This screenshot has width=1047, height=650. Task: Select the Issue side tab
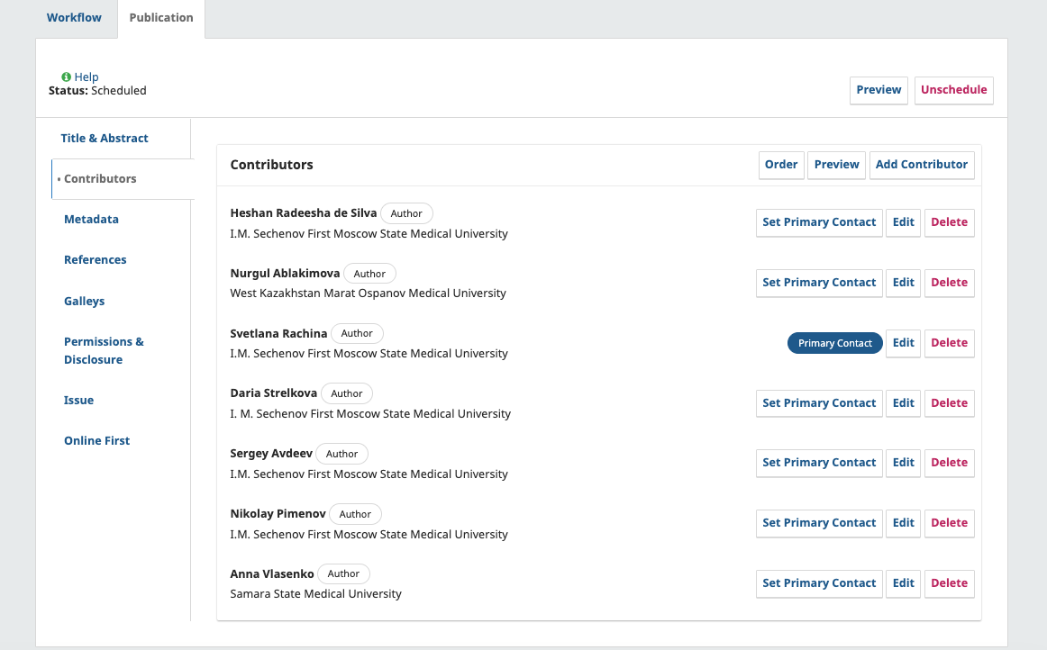(78, 401)
